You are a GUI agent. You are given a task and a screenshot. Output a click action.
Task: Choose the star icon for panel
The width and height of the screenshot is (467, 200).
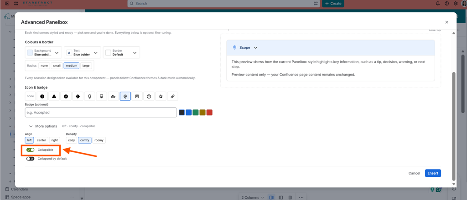pos(161,96)
